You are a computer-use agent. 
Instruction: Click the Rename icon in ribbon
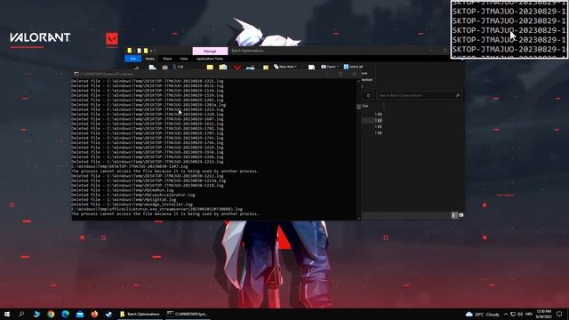250,68
